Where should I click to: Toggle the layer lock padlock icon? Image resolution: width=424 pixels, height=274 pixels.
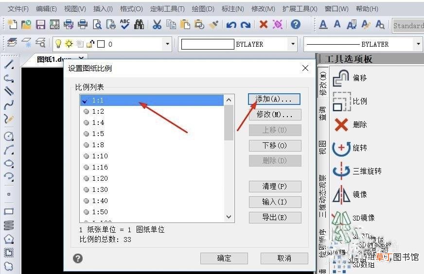pos(90,44)
